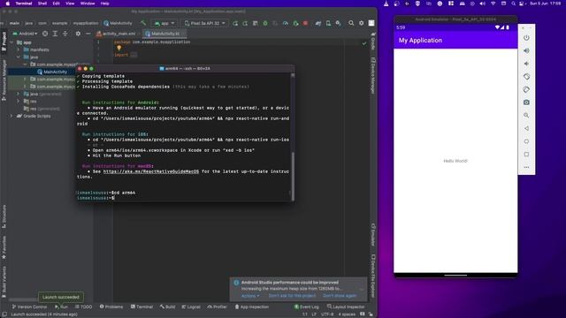The image size is (566, 318).
Task: Open the View menu in macOS menu bar
Action: tap(70, 4)
